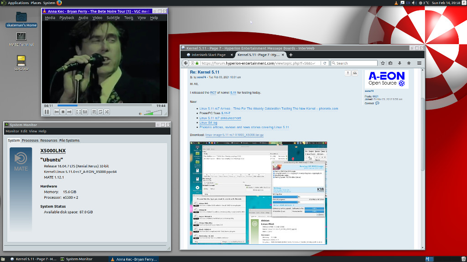467x262 pixels.
Task: Switch to System tab in System Monitor
Action: [14, 141]
